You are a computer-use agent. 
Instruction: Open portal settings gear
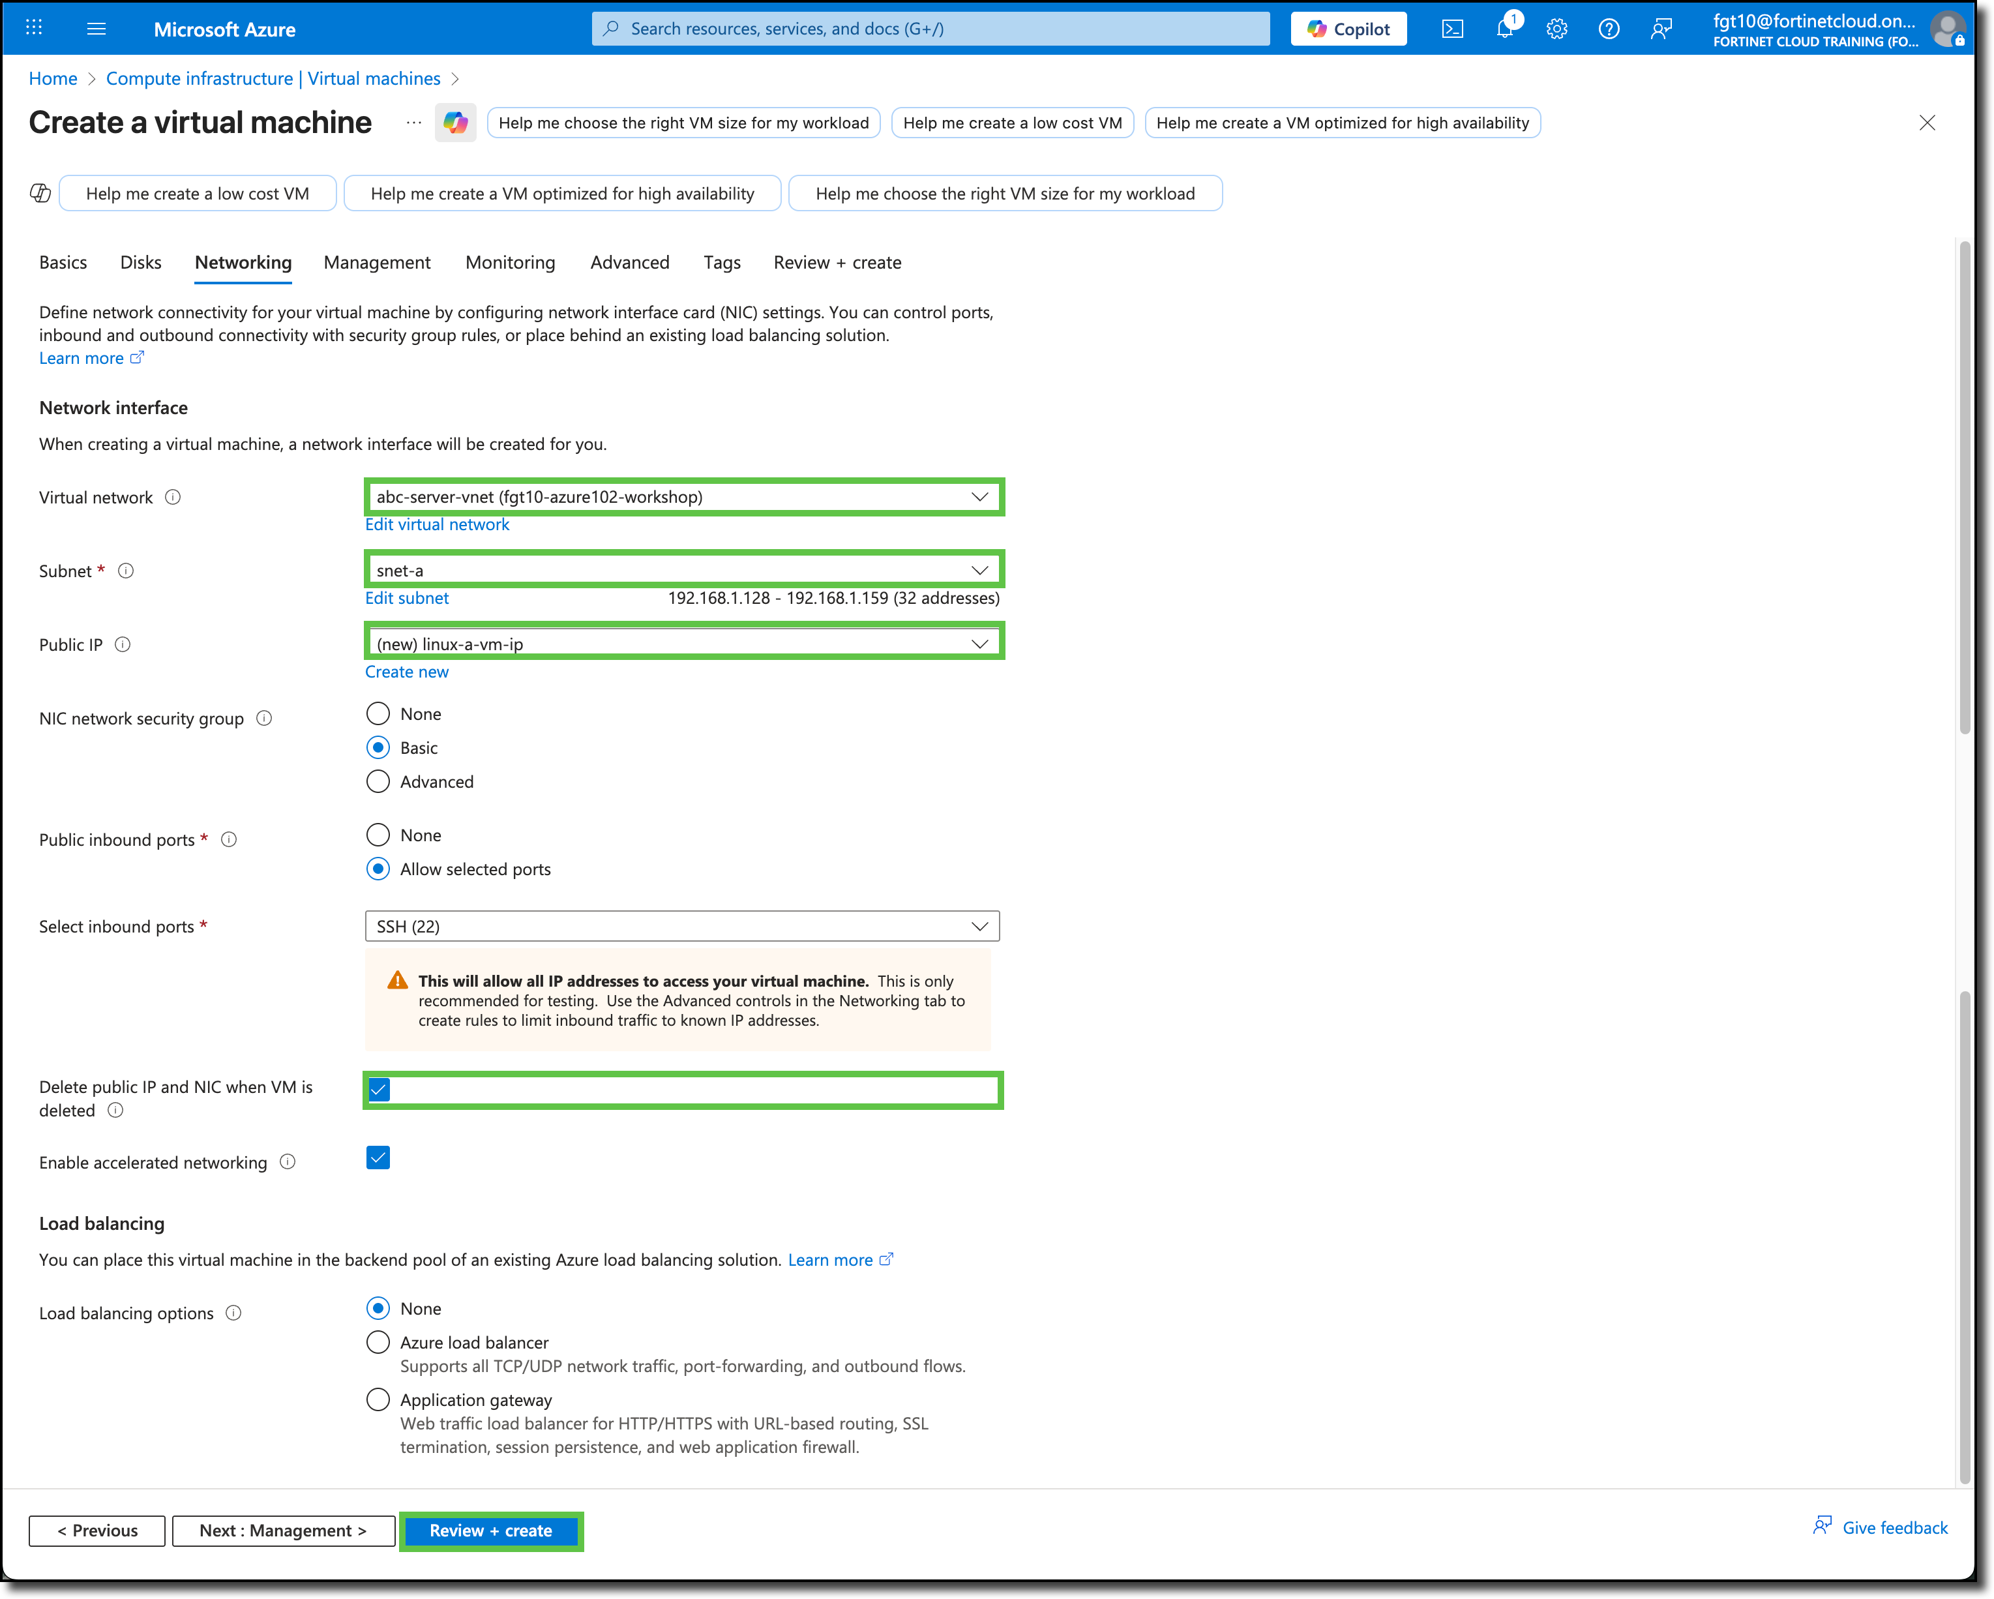coord(1556,29)
